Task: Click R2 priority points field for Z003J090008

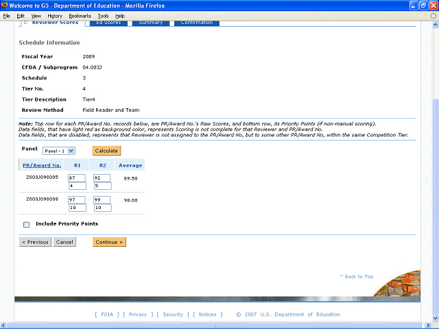Action: click(x=102, y=208)
